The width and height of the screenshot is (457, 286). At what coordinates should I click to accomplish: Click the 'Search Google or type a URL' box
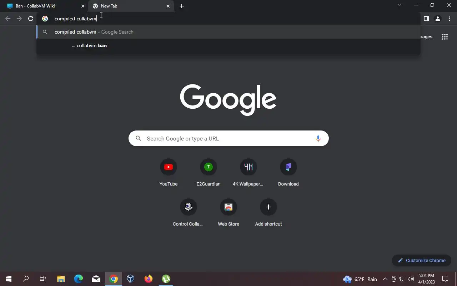(x=228, y=138)
